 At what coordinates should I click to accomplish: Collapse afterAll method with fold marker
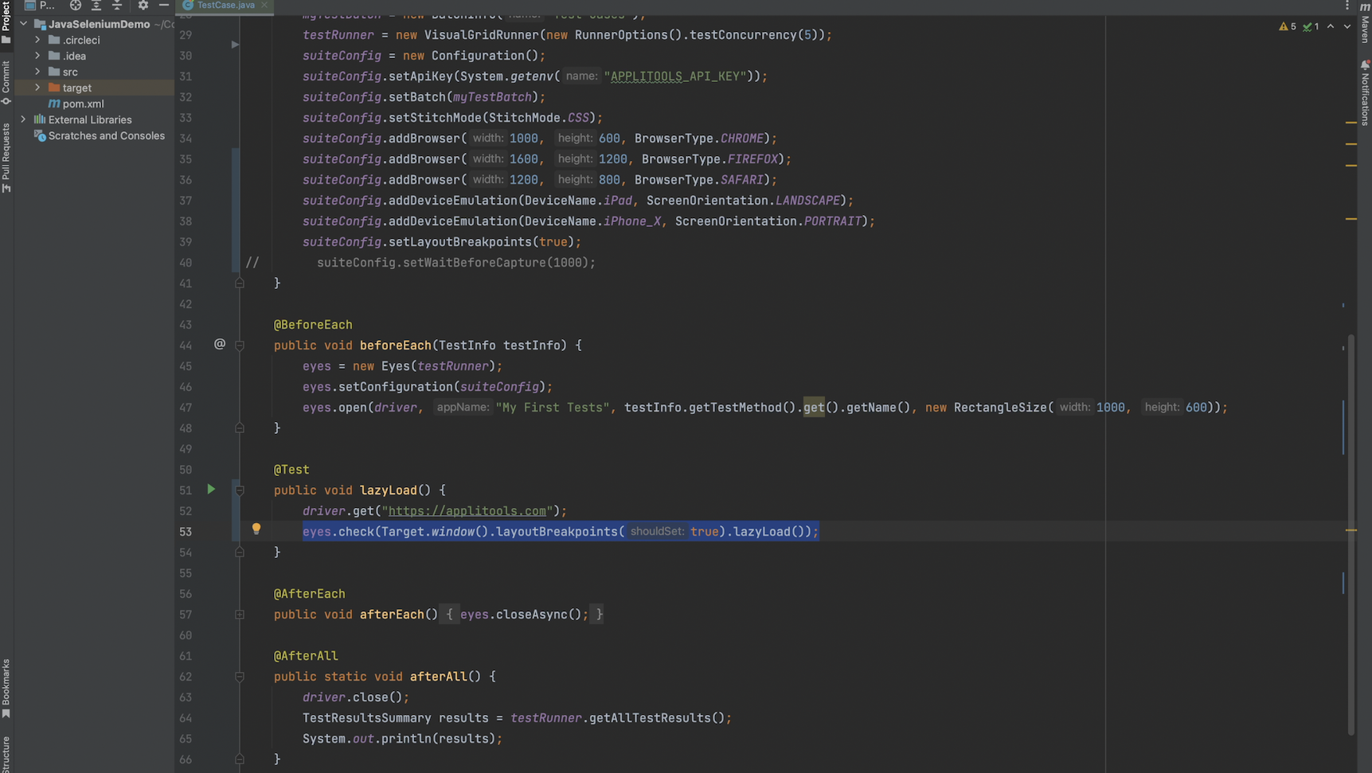point(240,677)
